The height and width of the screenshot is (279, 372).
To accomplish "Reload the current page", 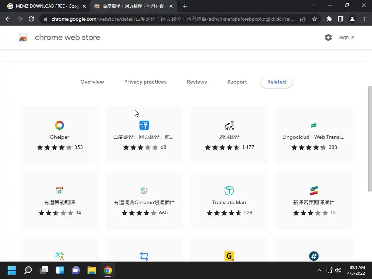I will point(31,19).
